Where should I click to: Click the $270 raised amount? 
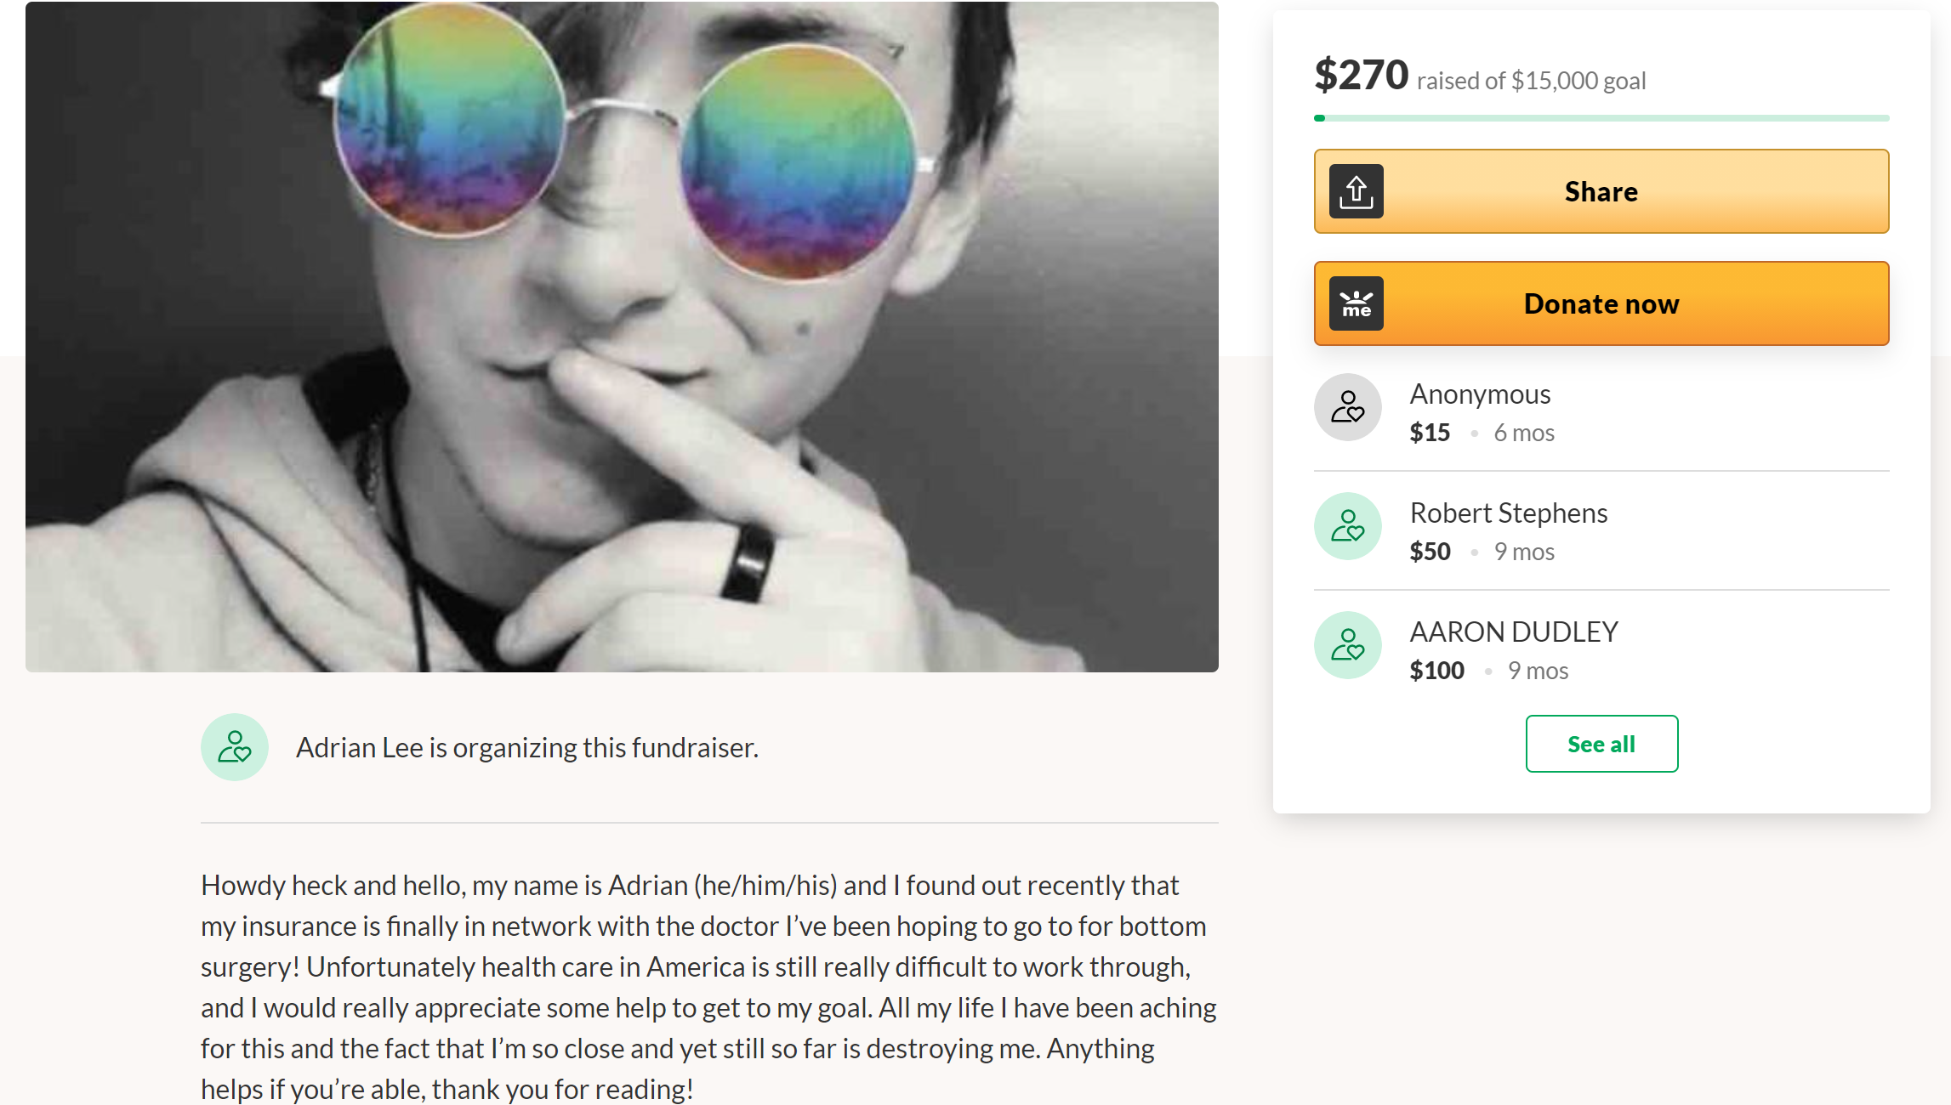pyautogui.click(x=1361, y=76)
